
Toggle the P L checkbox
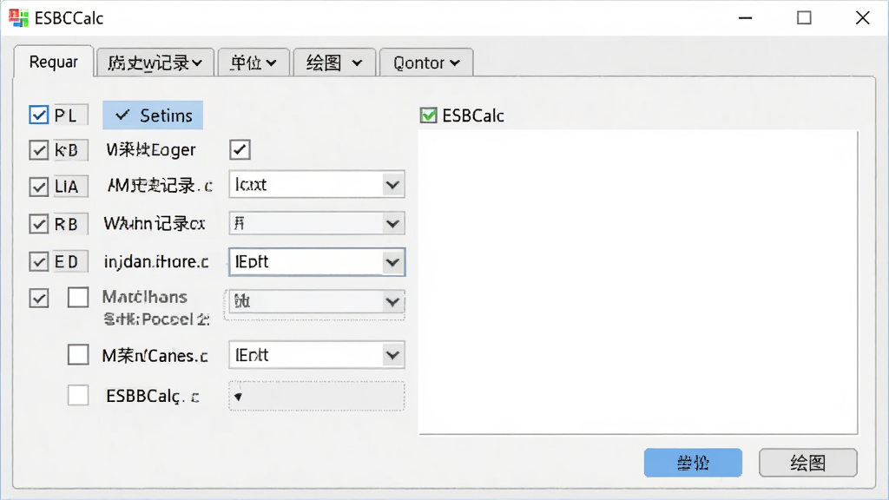[x=38, y=115]
